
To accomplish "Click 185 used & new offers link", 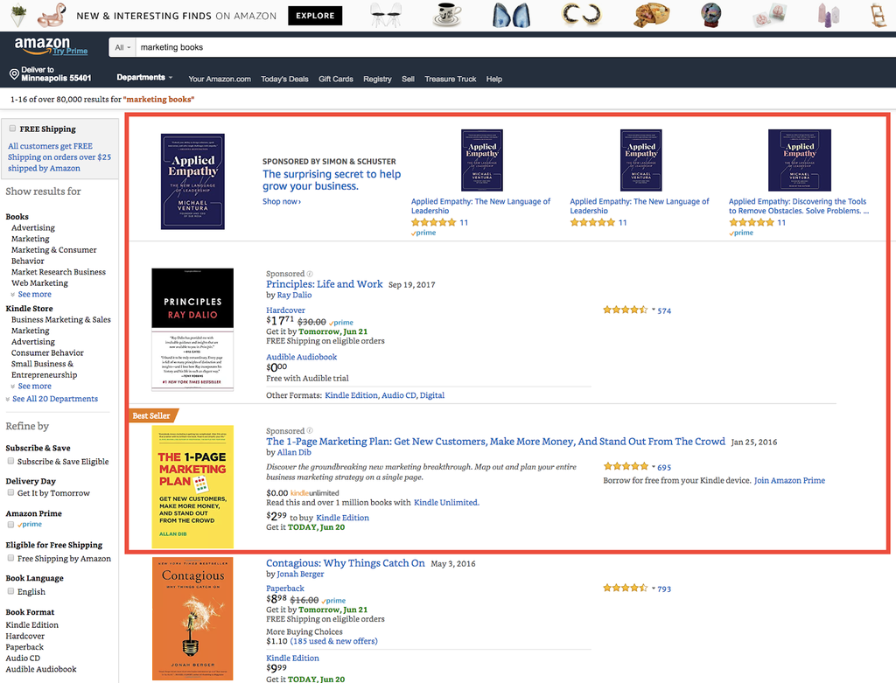I will pyautogui.click(x=333, y=641).
